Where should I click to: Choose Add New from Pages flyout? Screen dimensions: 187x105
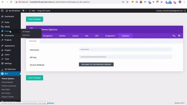(x=26, y=35)
